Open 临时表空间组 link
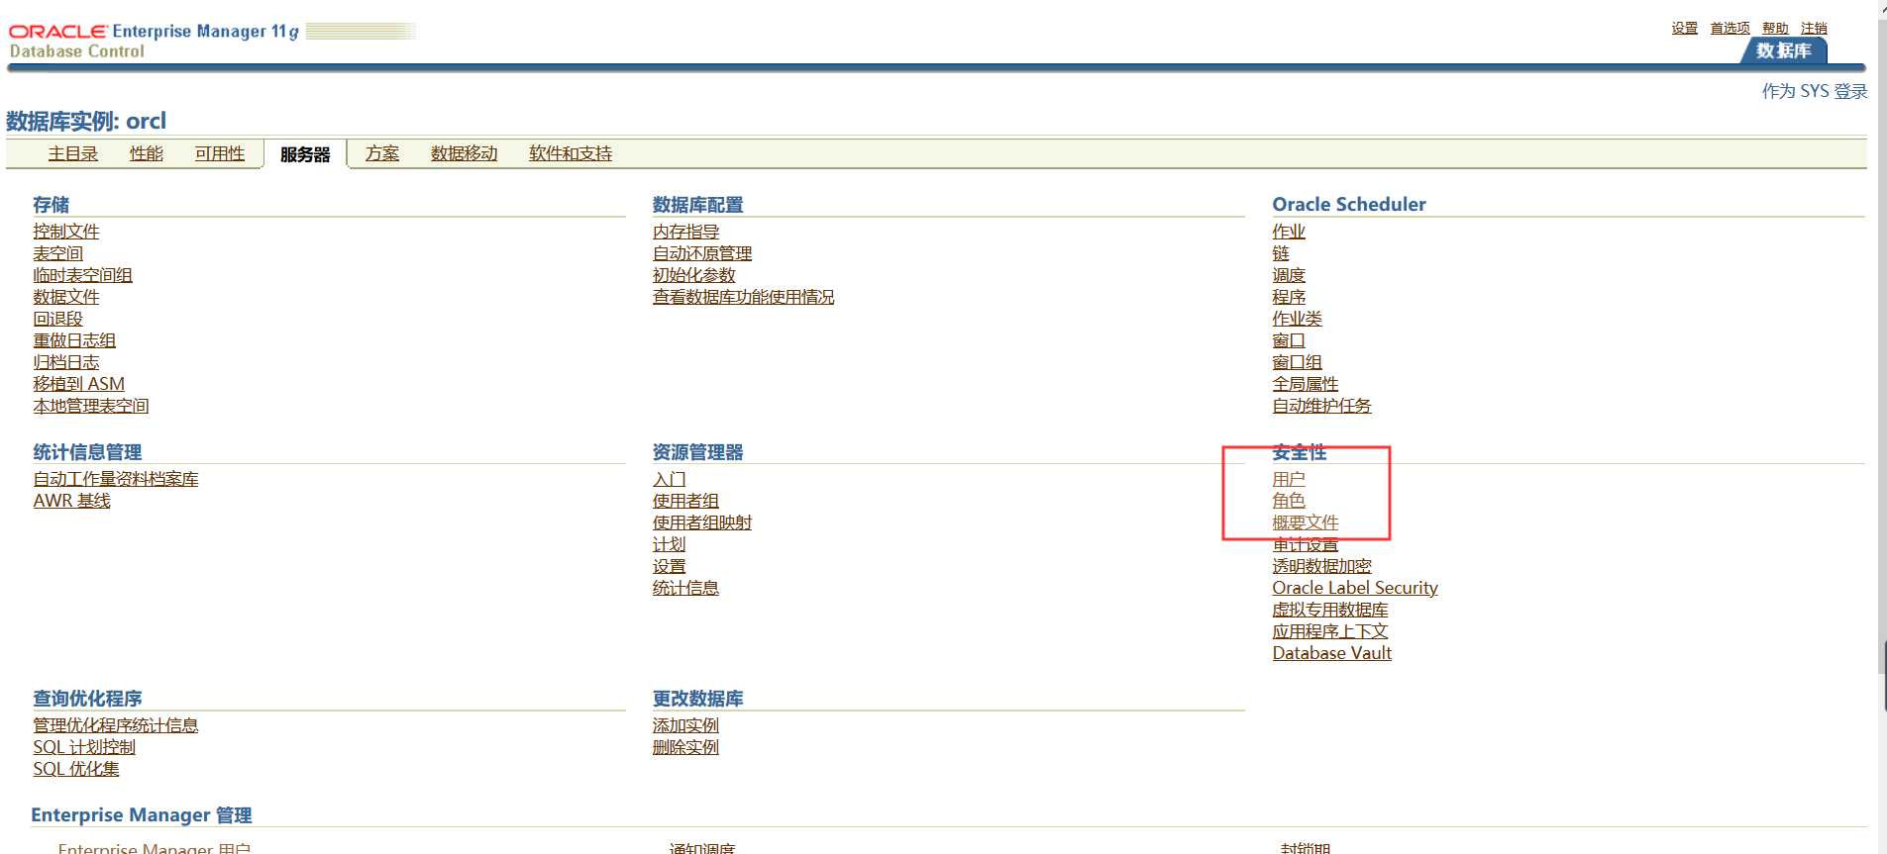 pos(82,275)
